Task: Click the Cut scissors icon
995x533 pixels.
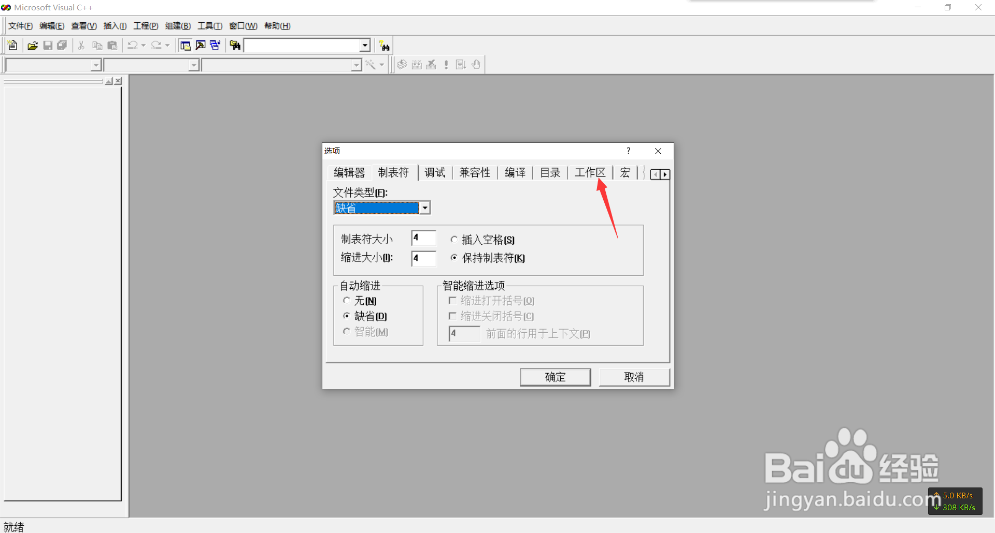Action: (x=81, y=46)
